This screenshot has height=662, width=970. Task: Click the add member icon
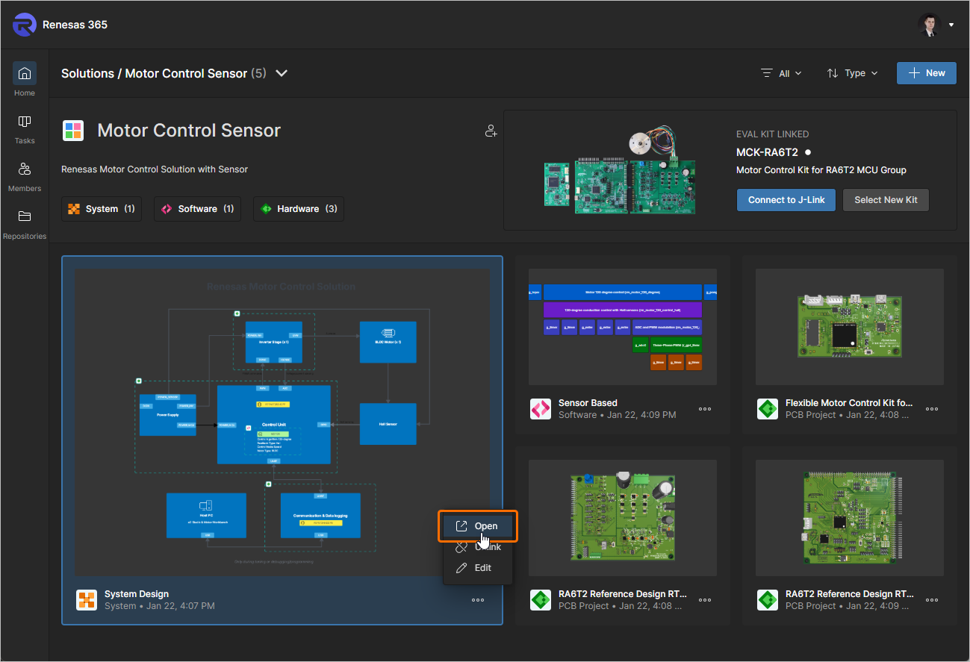pyautogui.click(x=491, y=131)
